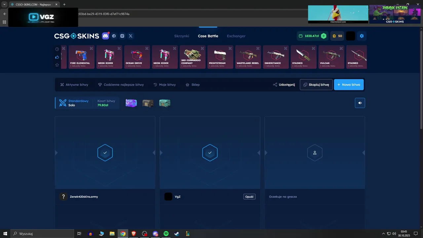
Task: Click the Standardowy Solo mode panel
Action: tap(74, 103)
